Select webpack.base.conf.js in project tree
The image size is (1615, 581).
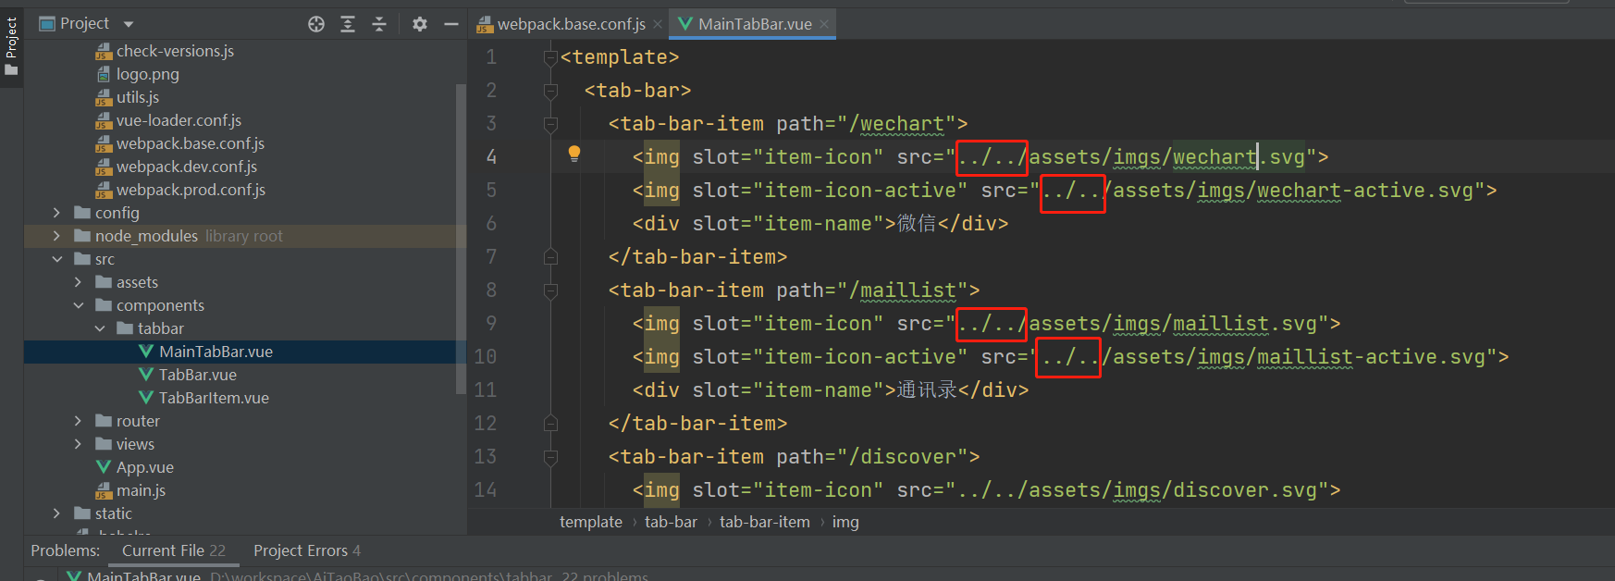[x=191, y=143]
